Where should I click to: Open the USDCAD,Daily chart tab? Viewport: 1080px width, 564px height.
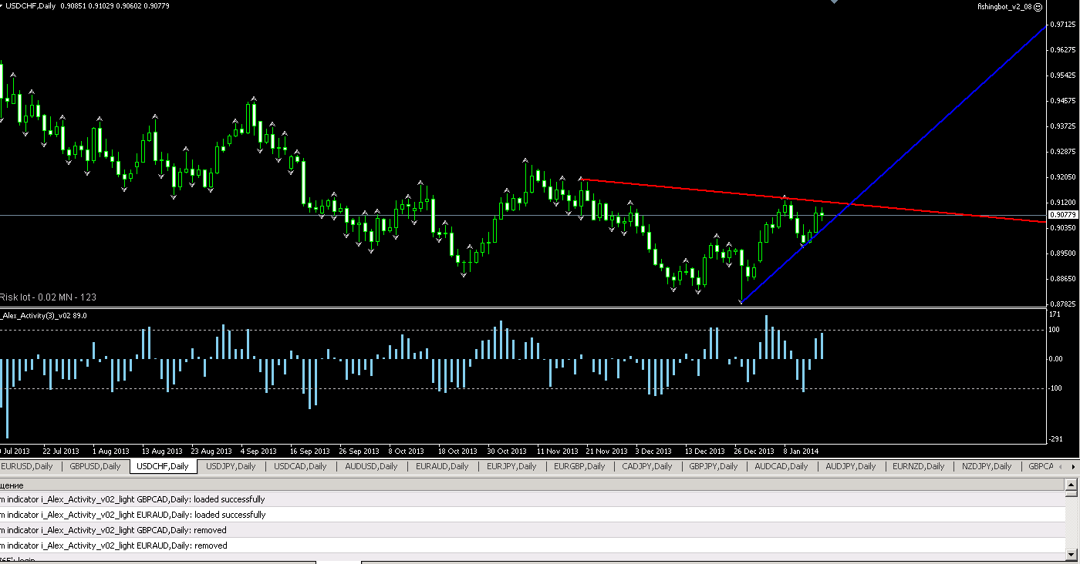tap(300, 466)
